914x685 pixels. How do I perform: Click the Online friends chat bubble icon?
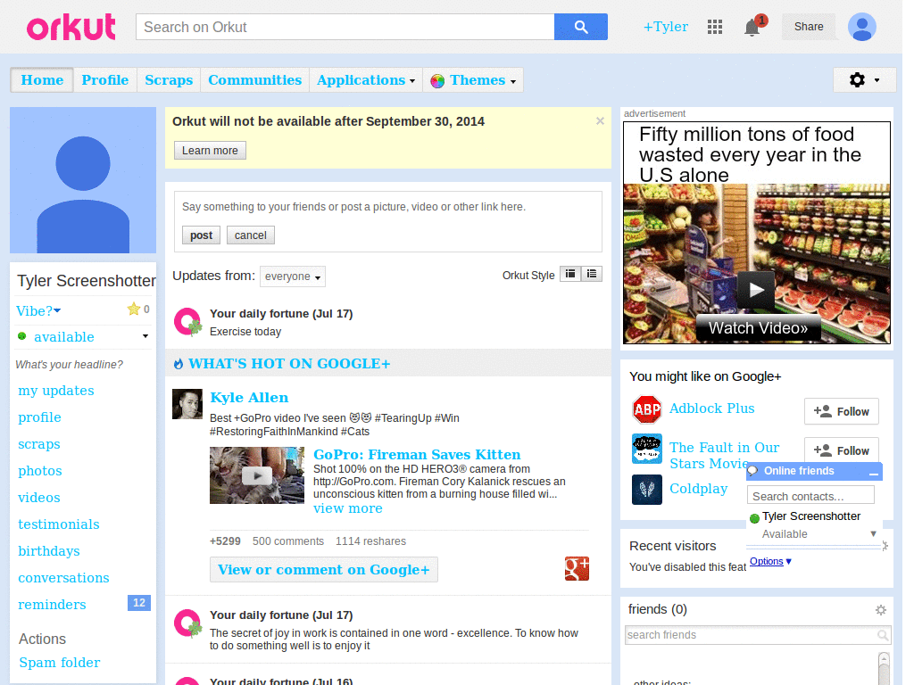pos(753,471)
